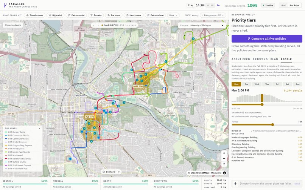Click the U-M Northwood Express legend swatch
305x190 pixels.
tap(6, 159)
